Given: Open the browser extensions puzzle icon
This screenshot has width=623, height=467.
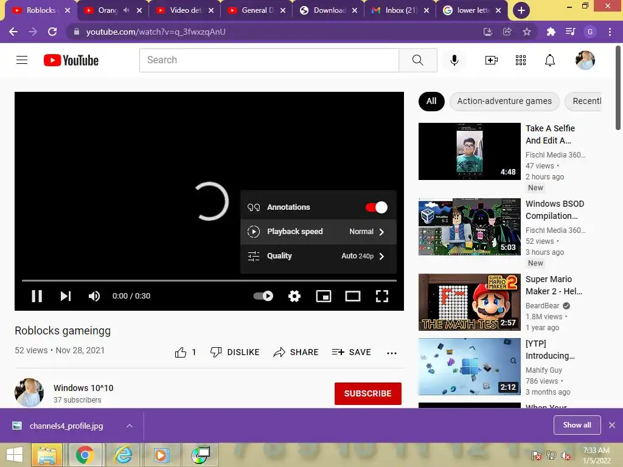Looking at the screenshot, I should click(x=551, y=32).
